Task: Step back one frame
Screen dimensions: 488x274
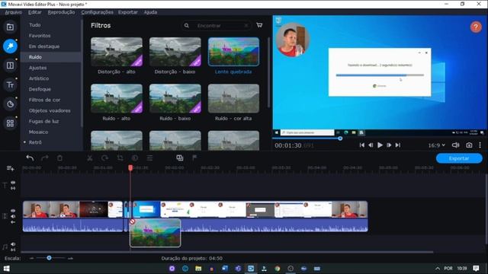Action: (371, 145)
